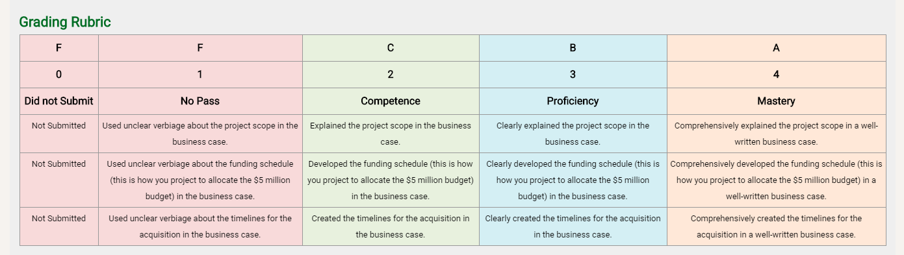Select the Proficiency column header

click(x=573, y=101)
